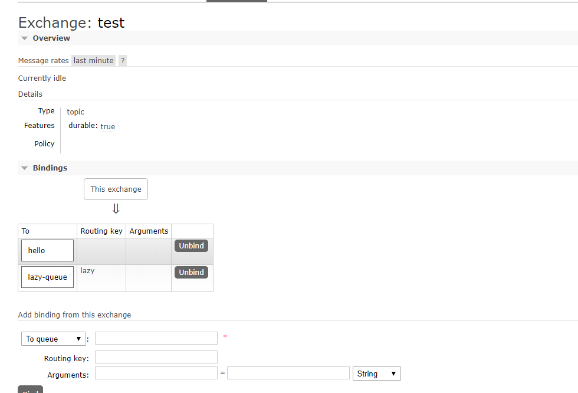Viewport: 578px width, 393px height.
Task: Click the Arguments key input field
Action: pyautogui.click(x=156, y=373)
